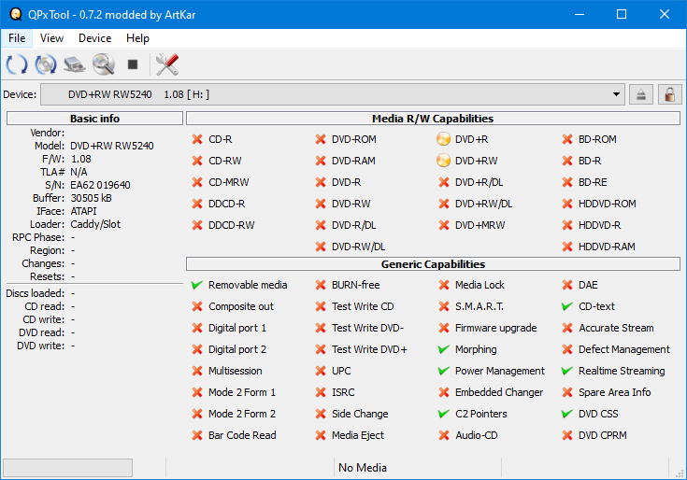This screenshot has height=480, width=687.
Task: Click the black stop square toolbar icon
Action: tap(133, 64)
